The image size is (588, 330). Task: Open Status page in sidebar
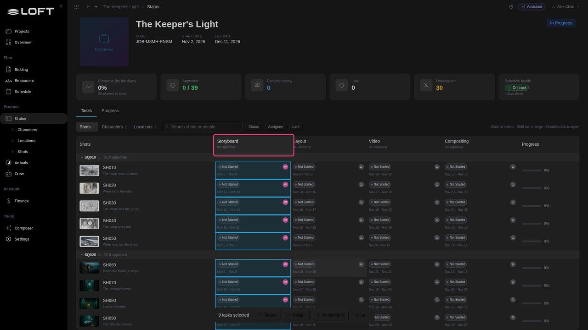[x=34, y=119]
